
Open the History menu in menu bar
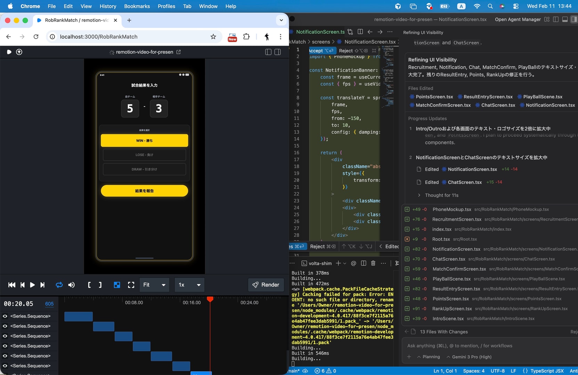click(108, 6)
